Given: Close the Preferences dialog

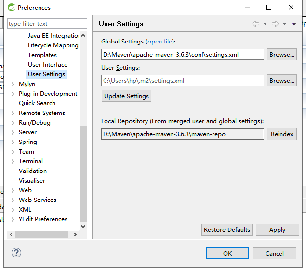Looking at the screenshot, I should [x=291, y=7].
